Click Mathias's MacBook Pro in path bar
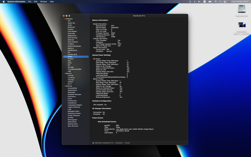Image resolution: width=251 pixels, height=157 pixels. pos(104,143)
